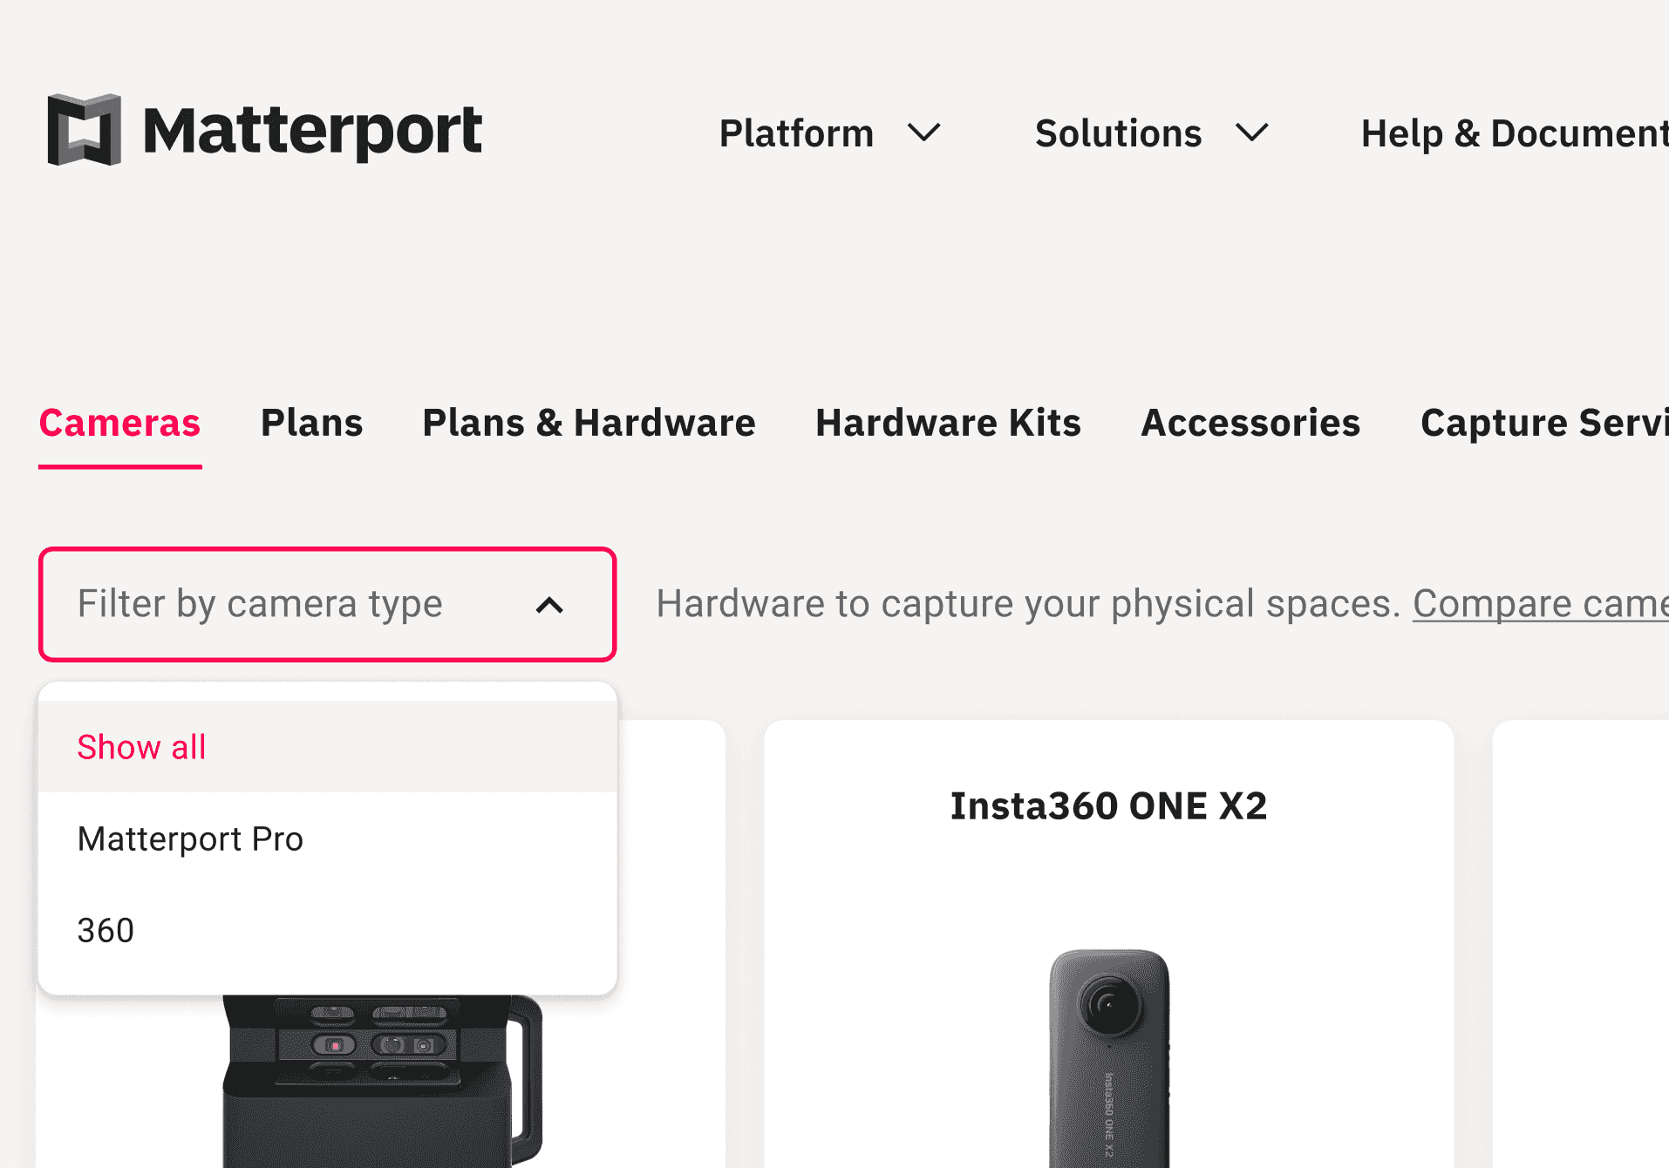Expand the Platform menu chevron
This screenshot has height=1168, width=1669.
coord(923,133)
